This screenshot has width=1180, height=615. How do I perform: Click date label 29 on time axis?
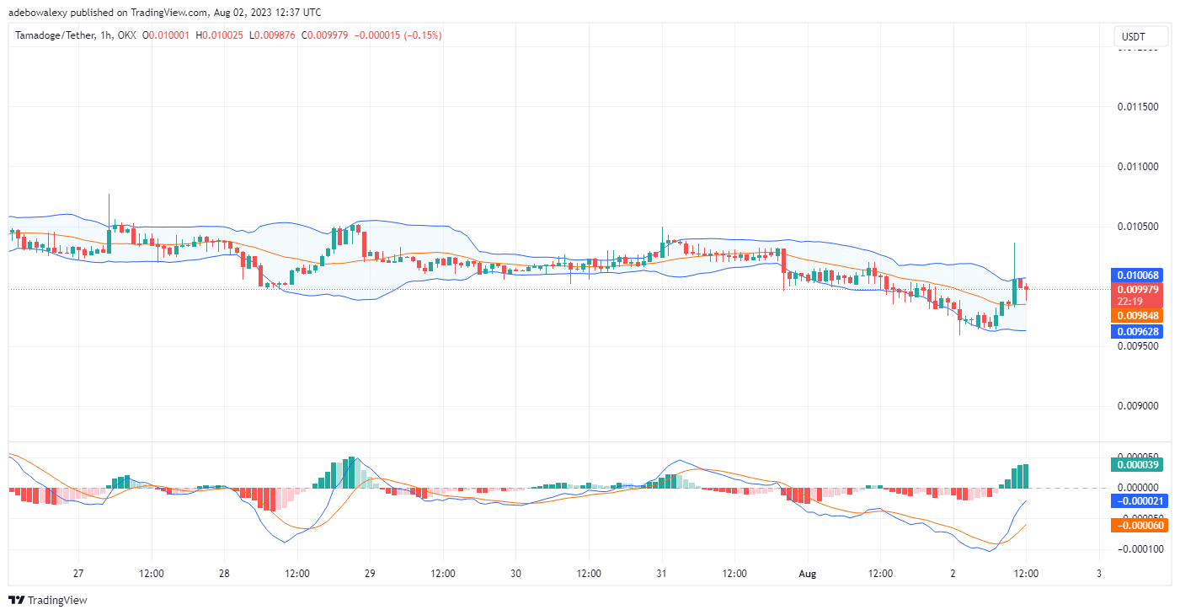coord(370,573)
